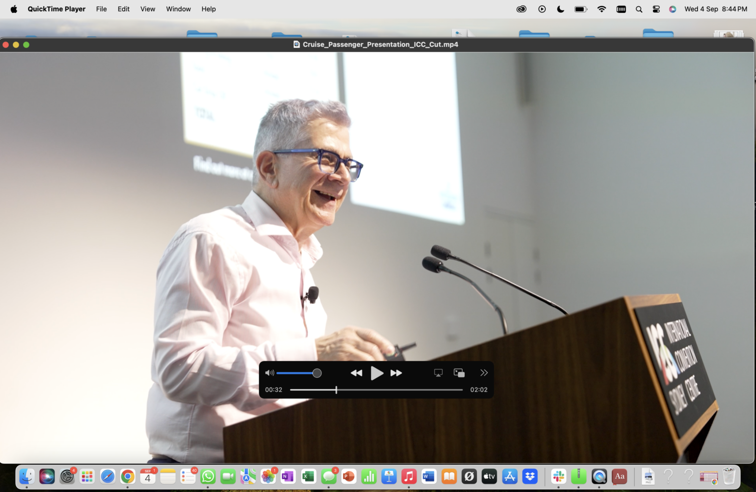Open Apple TV from the Dock
The image size is (756, 492).
[x=489, y=477]
